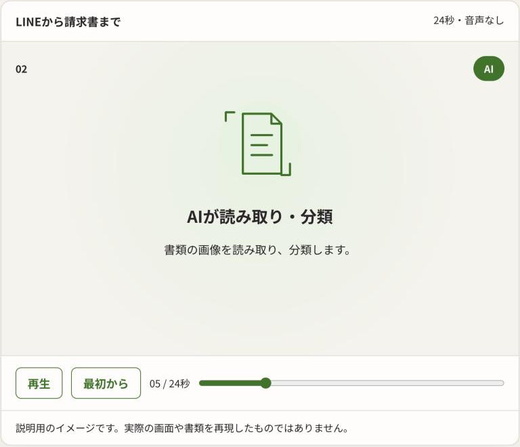Click the 書類の画像を読み取り description text
Viewport: 520px width, 447px height.
[x=257, y=250]
